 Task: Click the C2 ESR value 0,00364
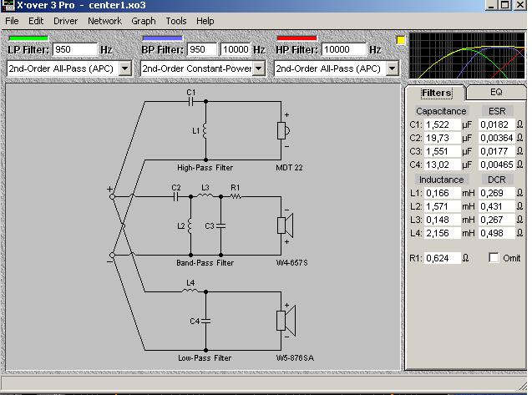[497, 138]
